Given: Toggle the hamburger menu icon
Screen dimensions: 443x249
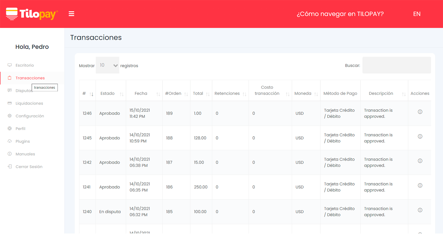Looking at the screenshot, I should (71, 14).
